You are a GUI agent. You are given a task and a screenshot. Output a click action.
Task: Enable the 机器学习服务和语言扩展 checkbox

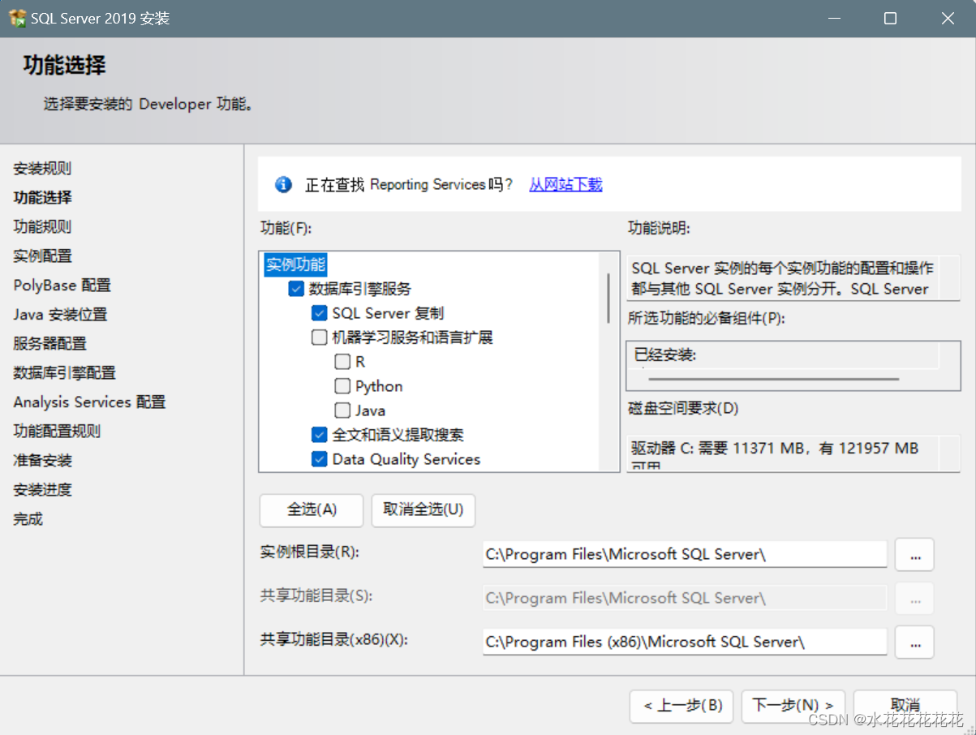coord(320,337)
